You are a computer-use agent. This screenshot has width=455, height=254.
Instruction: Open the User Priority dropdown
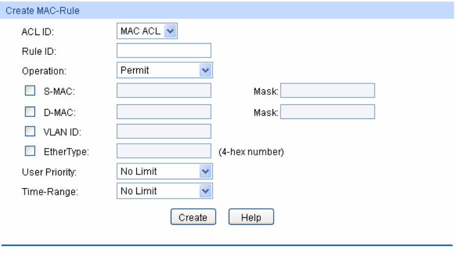point(163,171)
